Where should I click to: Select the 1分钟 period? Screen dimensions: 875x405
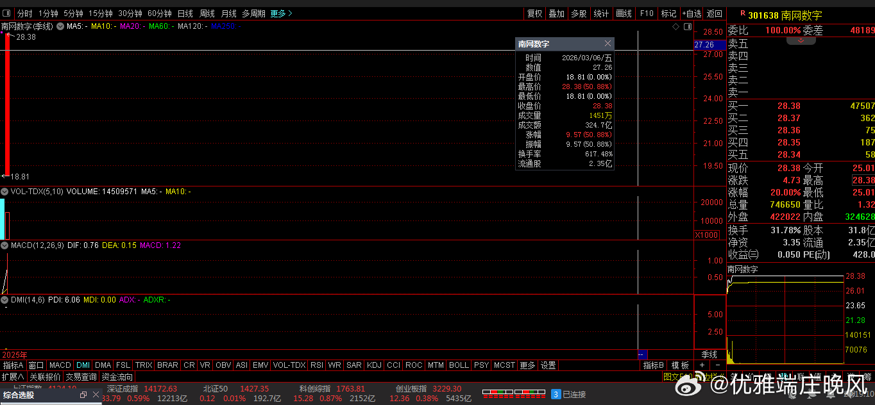click(48, 13)
